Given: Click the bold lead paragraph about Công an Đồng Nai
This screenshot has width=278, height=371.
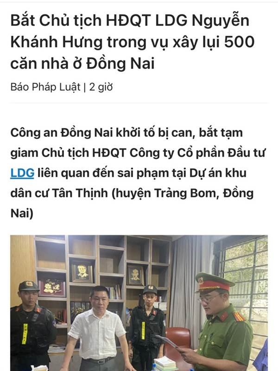Looking at the screenshot, I should [138, 173].
